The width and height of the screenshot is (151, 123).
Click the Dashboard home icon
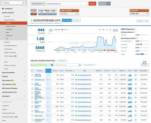(x=3, y=9)
